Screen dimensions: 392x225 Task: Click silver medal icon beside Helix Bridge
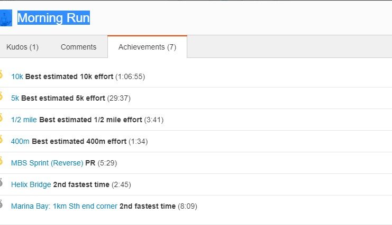pyautogui.click(x=1, y=182)
